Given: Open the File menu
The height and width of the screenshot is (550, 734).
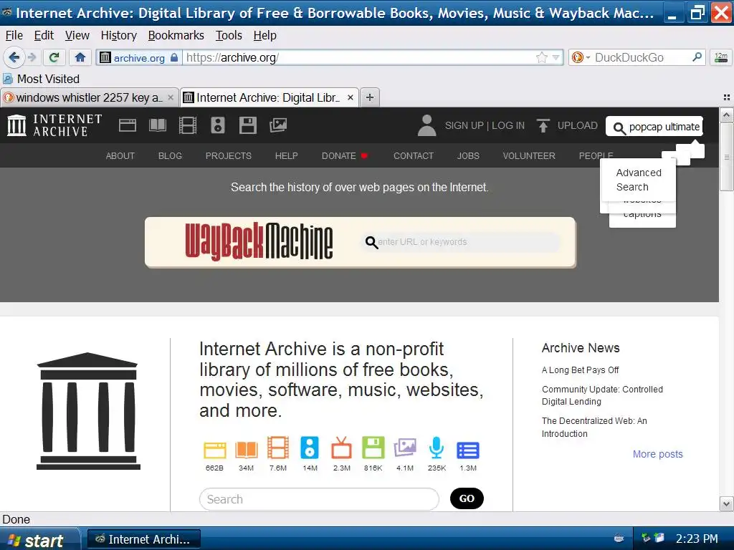Looking at the screenshot, I should click(x=14, y=36).
